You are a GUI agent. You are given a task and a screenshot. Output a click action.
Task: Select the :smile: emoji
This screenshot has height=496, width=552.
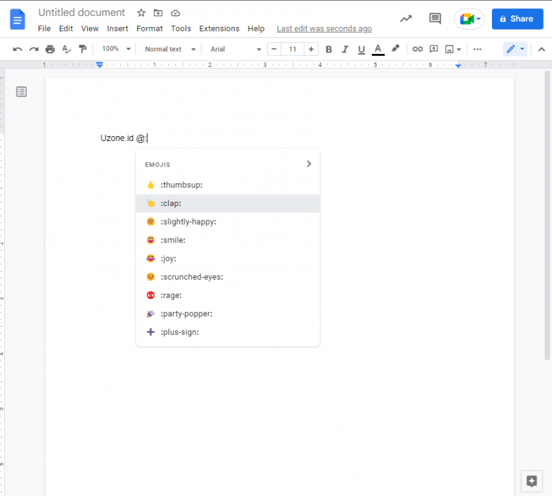coord(228,240)
